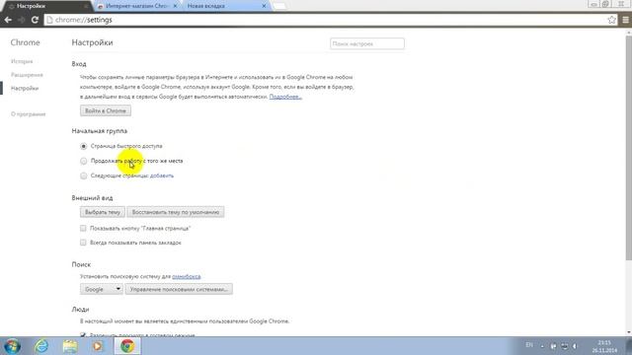Viewport: 632px width, 355px height.
Task: Click the scrollbar down arrow
Action: 629,333
